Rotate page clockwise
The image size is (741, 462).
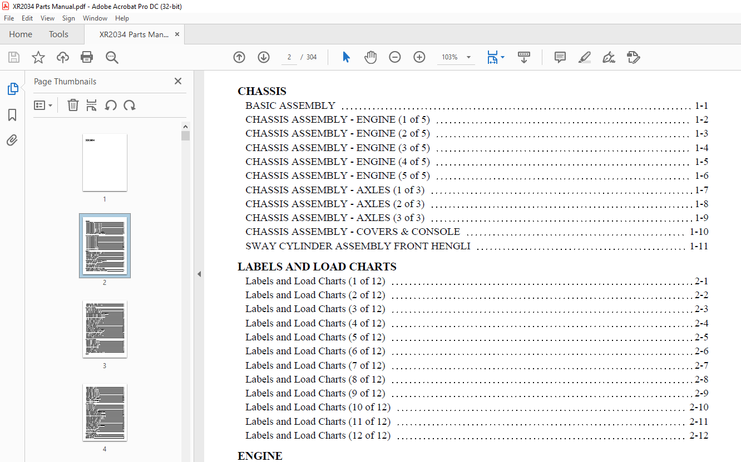click(130, 105)
